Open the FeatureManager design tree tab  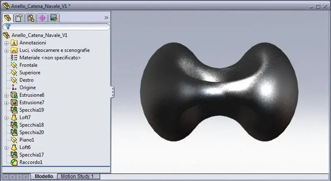(7, 18)
